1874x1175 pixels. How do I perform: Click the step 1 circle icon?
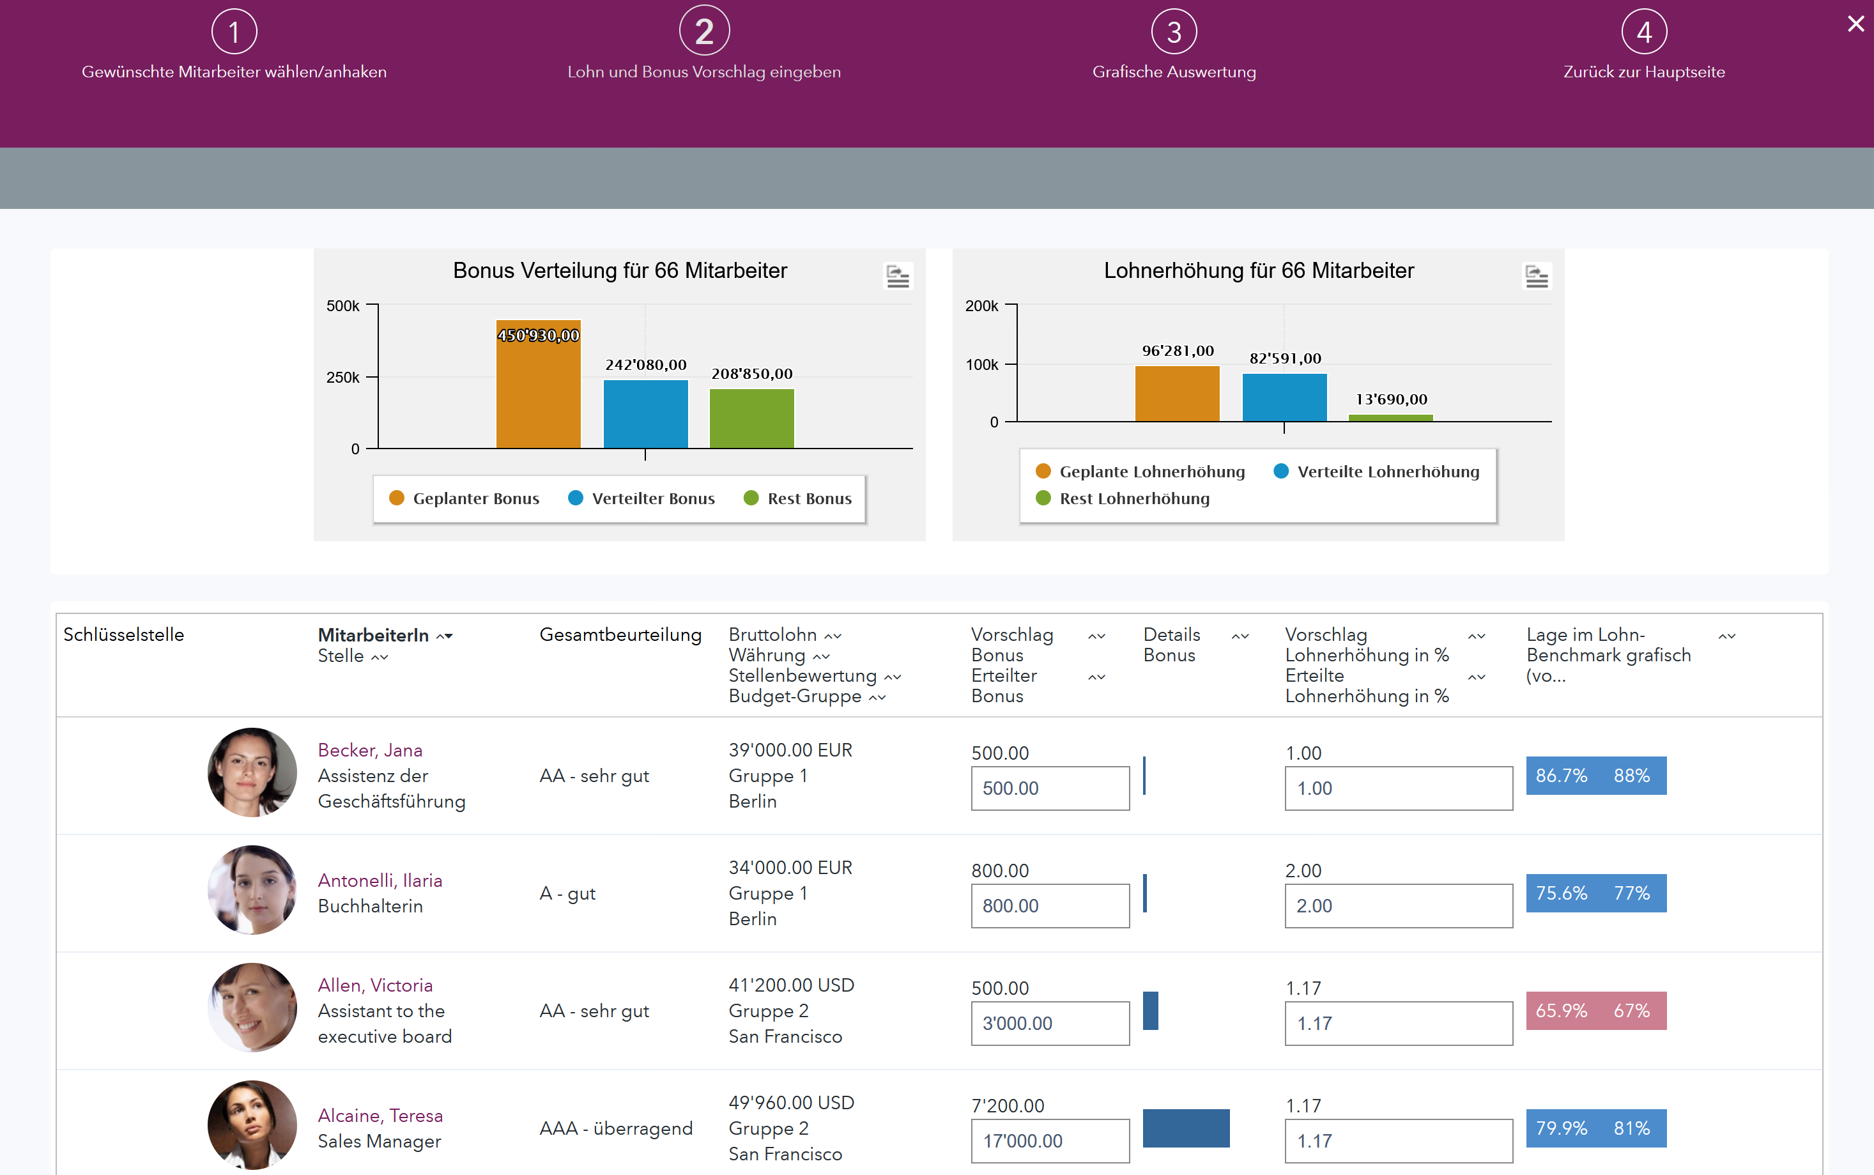point(234,32)
